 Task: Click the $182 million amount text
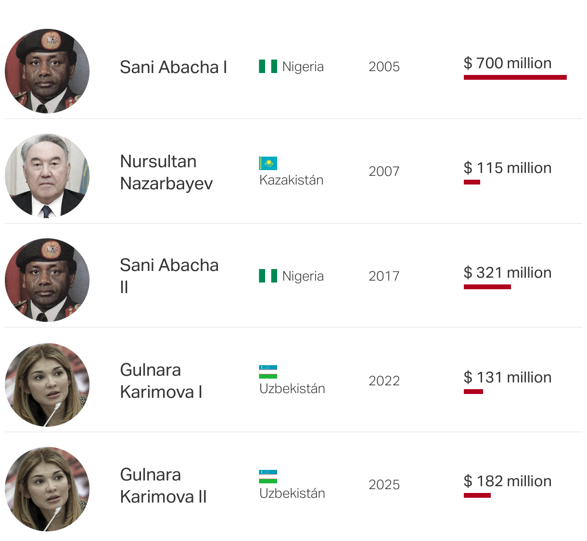[x=507, y=481]
